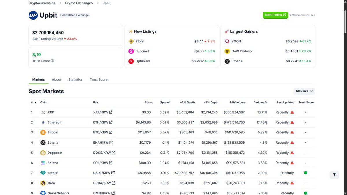The width and height of the screenshot is (347, 195).
Task: Click the warning icon in Solana row
Action: [x=292, y=163]
